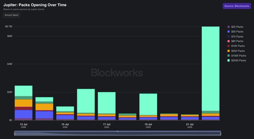Click the Amount Spent filter button
254x139 pixels.
12,15
